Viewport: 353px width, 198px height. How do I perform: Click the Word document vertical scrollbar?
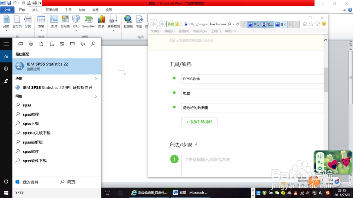pyautogui.click(x=351, y=78)
